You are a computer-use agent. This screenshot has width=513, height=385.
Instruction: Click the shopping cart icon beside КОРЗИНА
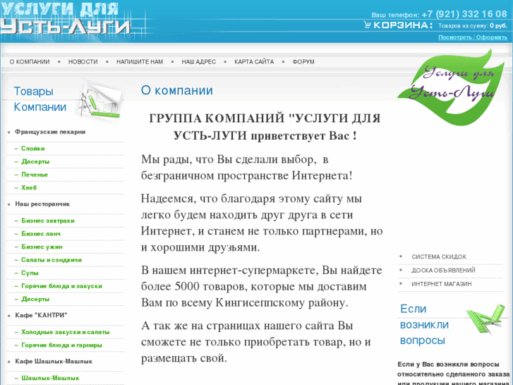[367, 25]
